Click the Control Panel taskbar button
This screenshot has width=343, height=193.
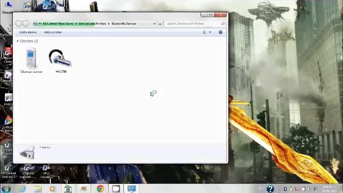[x=131, y=189]
